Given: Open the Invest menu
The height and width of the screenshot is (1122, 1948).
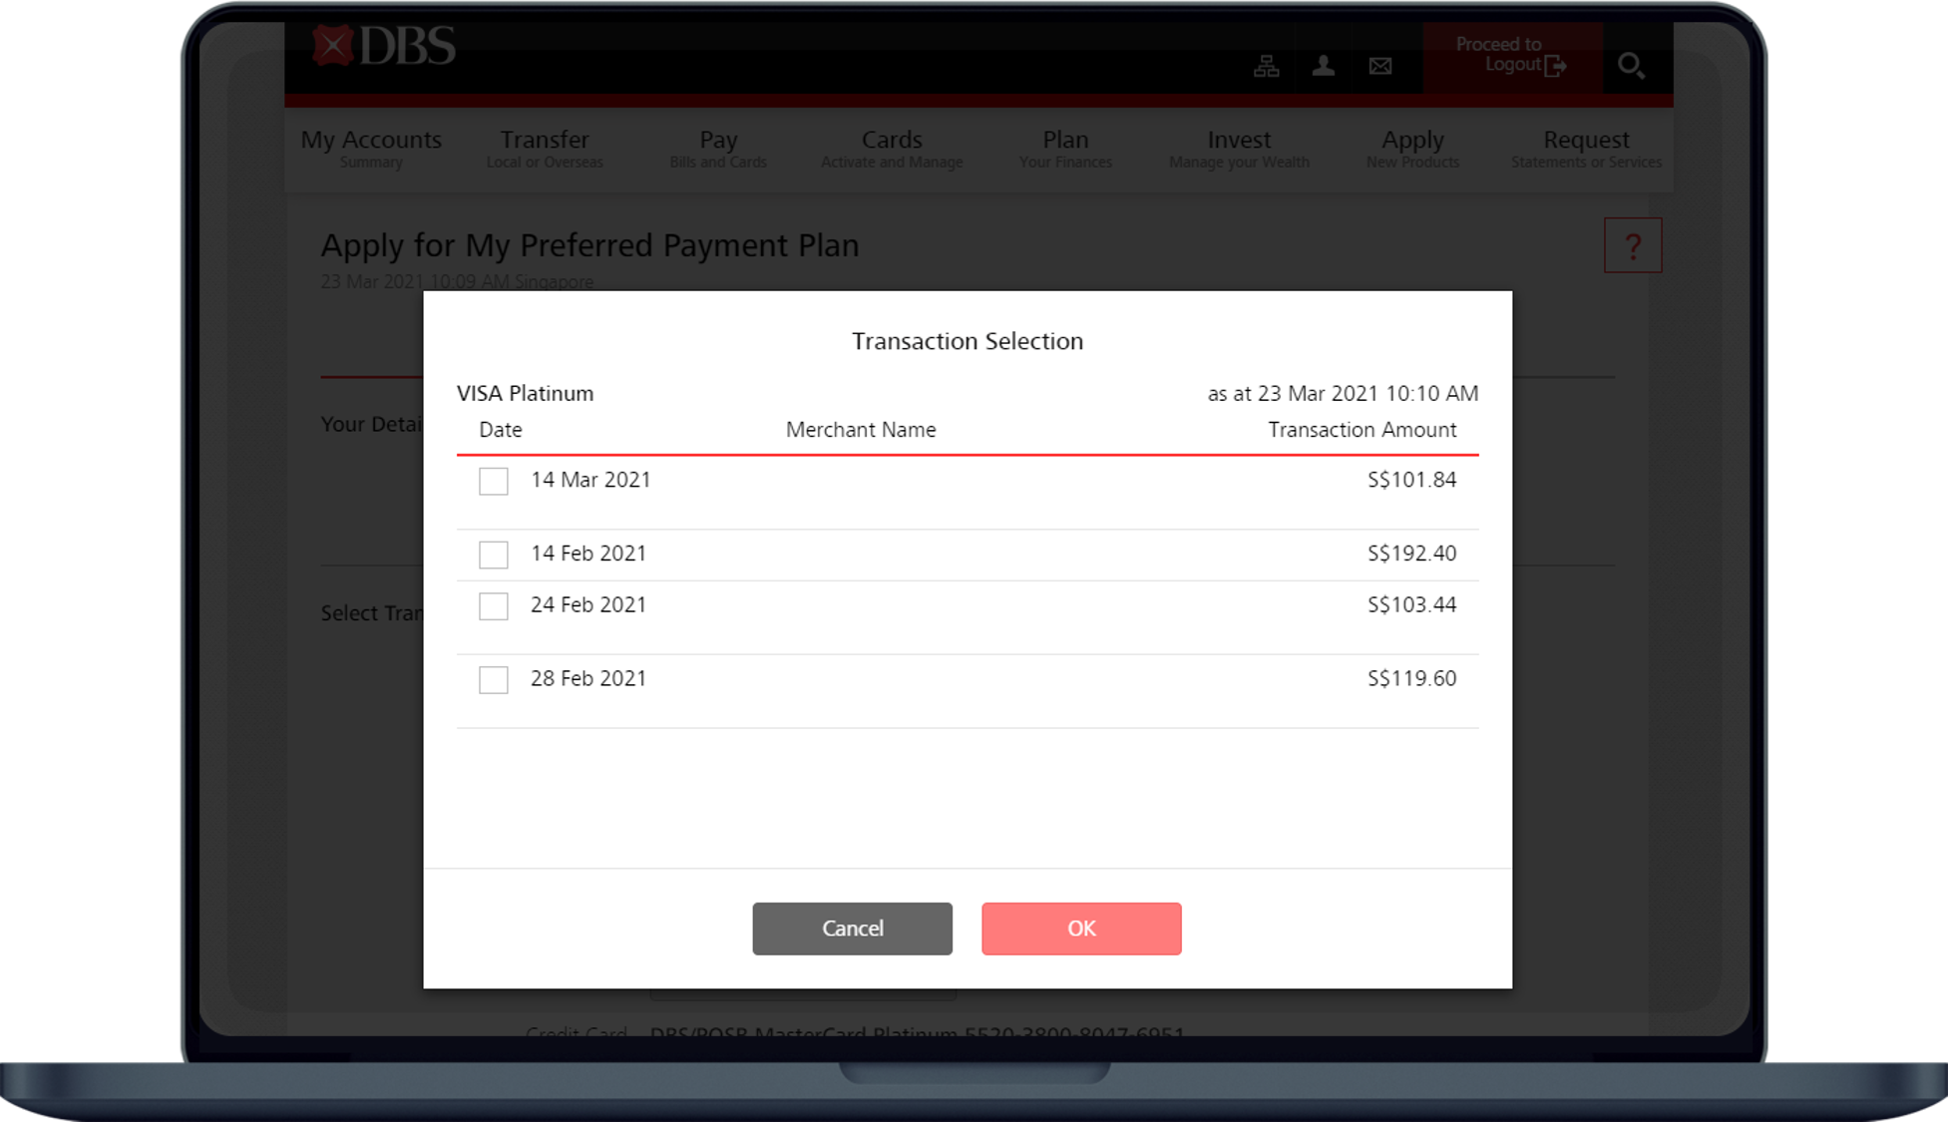Looking at the screenshot, I should pos(1239,149).
